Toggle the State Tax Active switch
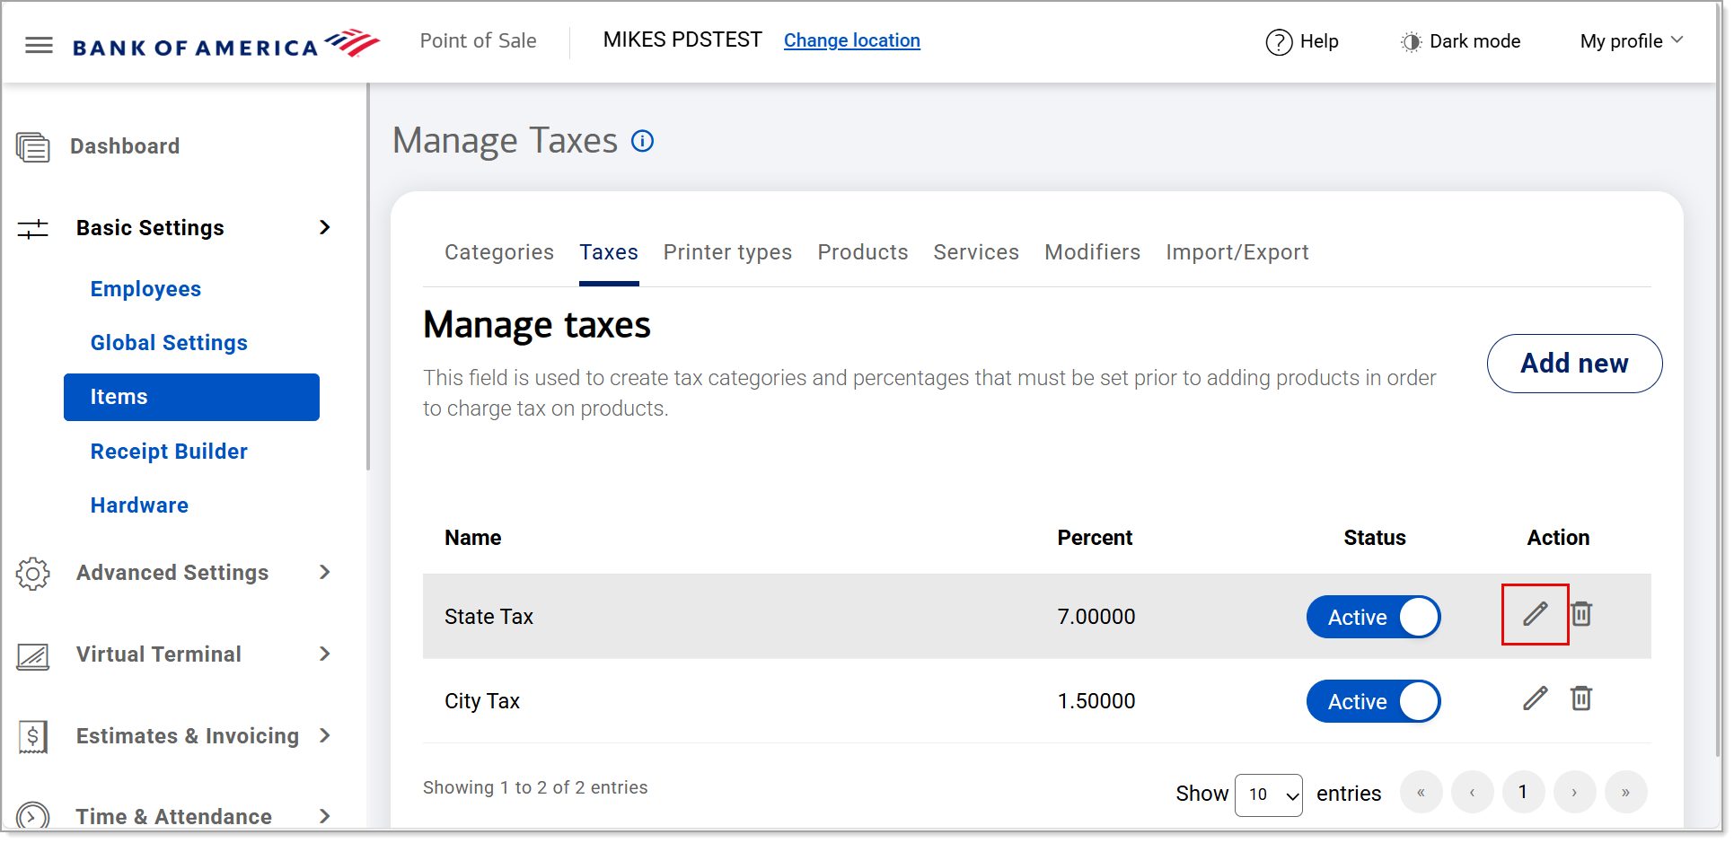This screenshot has width=1734, height=843. pos(1373,618)
